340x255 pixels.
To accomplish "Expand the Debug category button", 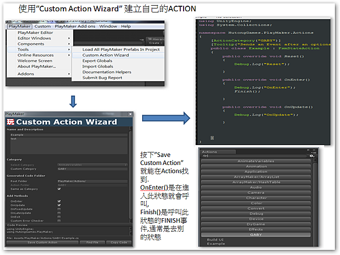I will (x=256, y=214).
